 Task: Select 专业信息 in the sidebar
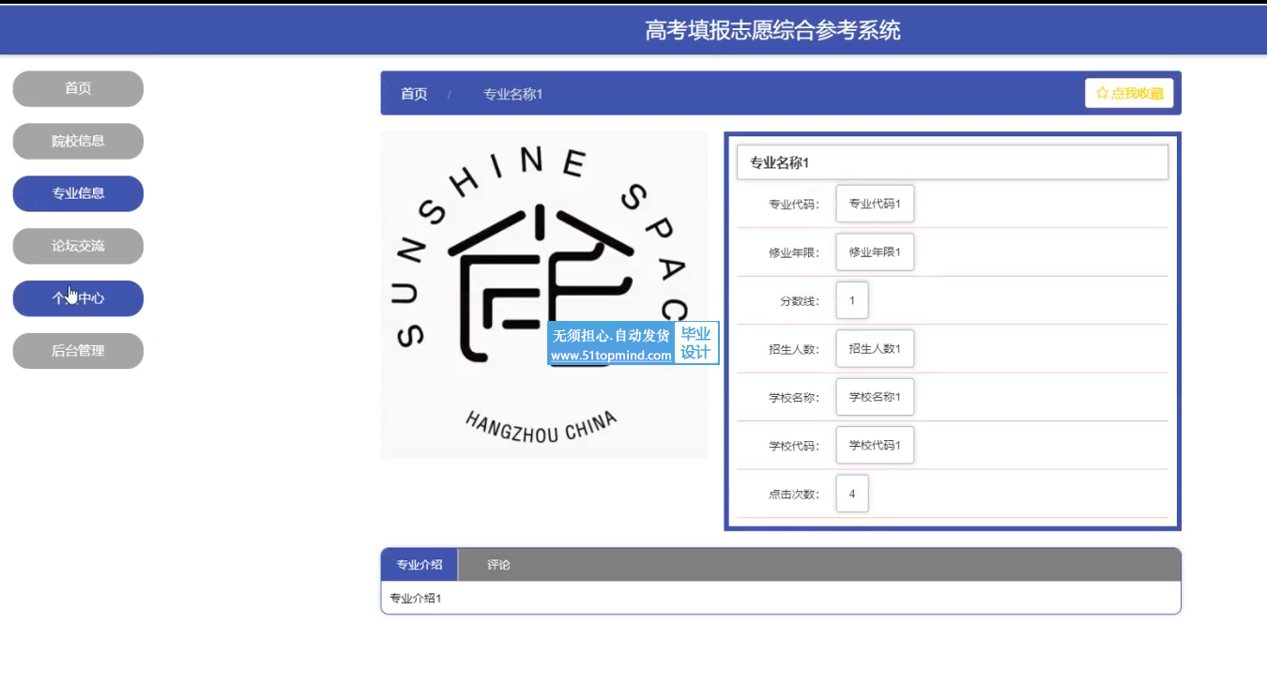(x=78, y=194)
